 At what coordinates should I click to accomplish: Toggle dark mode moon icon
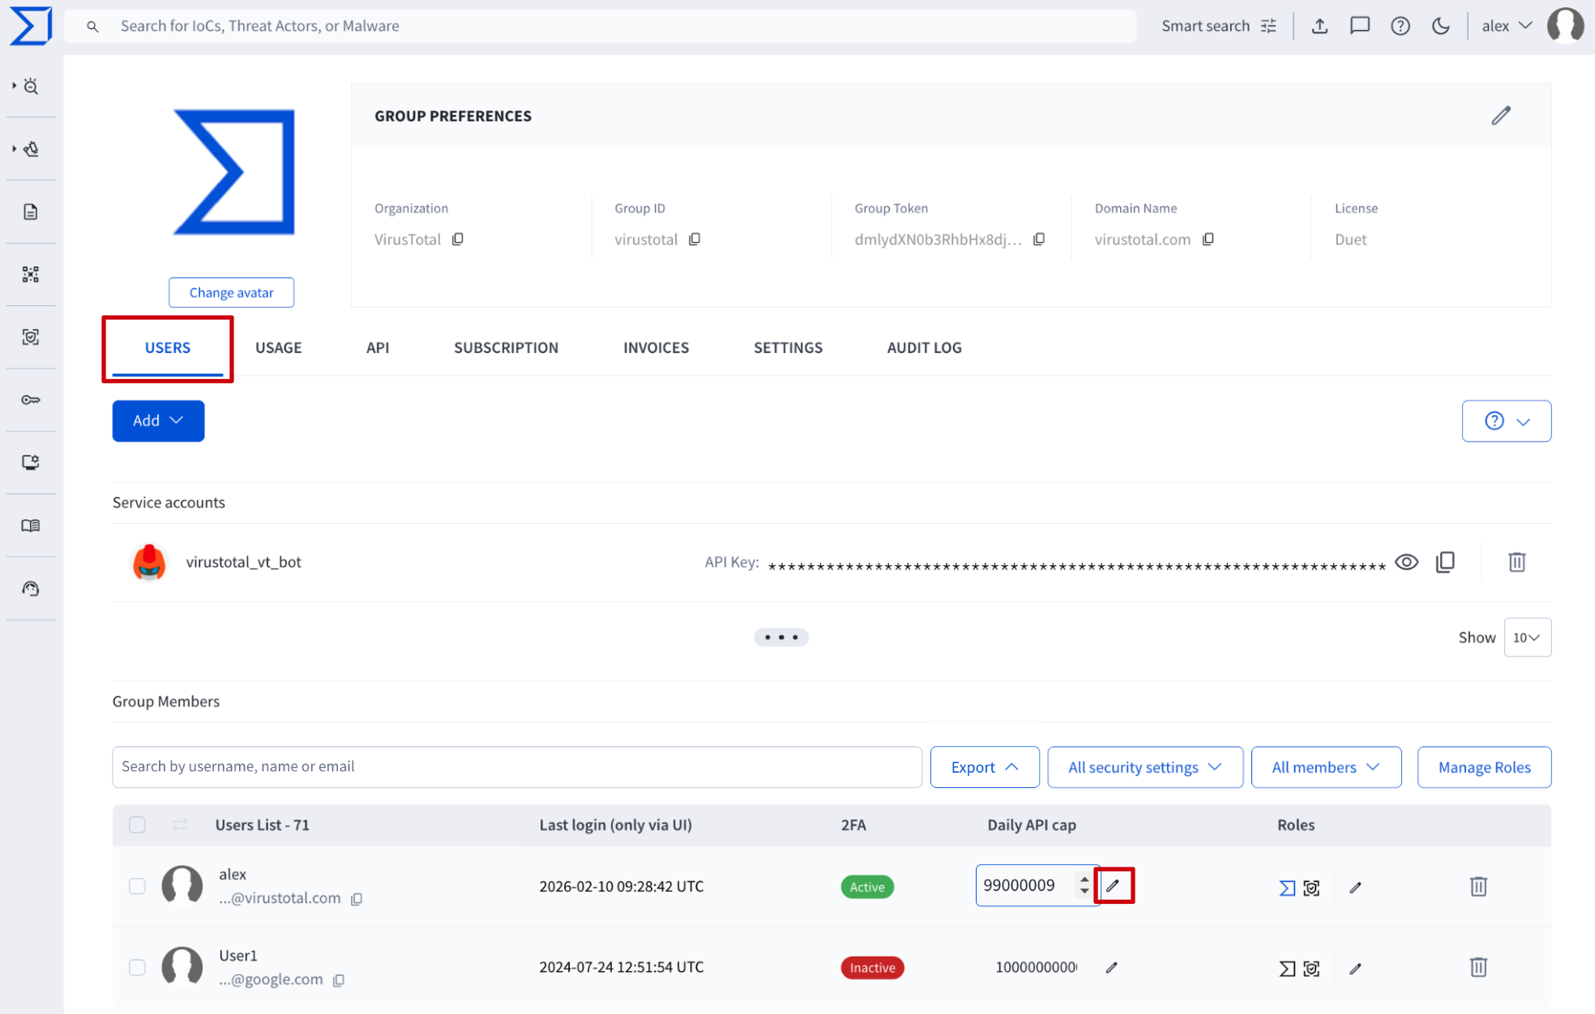1440,26
